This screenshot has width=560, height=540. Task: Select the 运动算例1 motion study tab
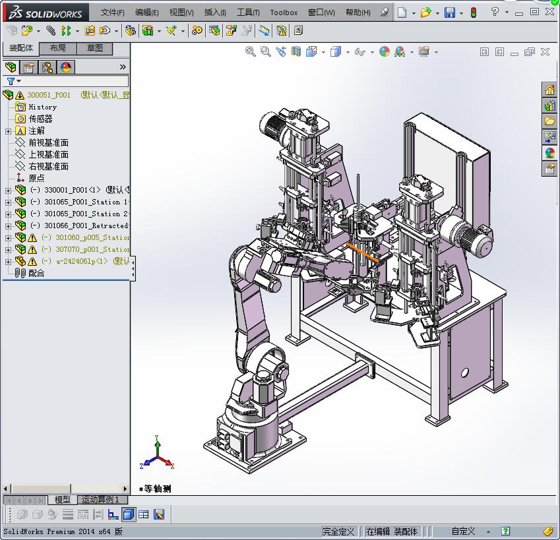point(101,499)
